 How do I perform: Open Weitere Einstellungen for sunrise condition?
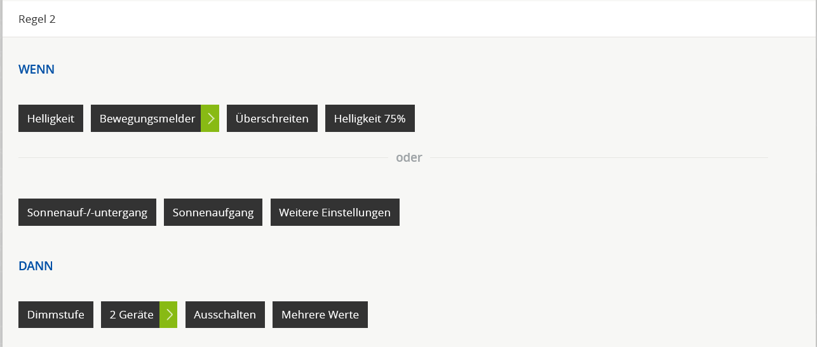tap(335, 213)
